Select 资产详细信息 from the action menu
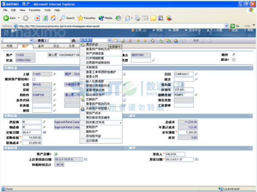The width and height of the screenshot is (257, 192). [101, 53]
